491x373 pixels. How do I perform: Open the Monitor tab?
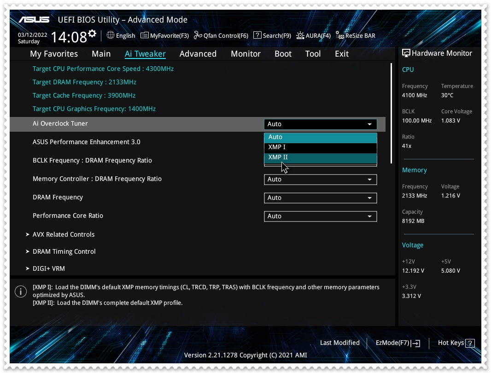245,54
